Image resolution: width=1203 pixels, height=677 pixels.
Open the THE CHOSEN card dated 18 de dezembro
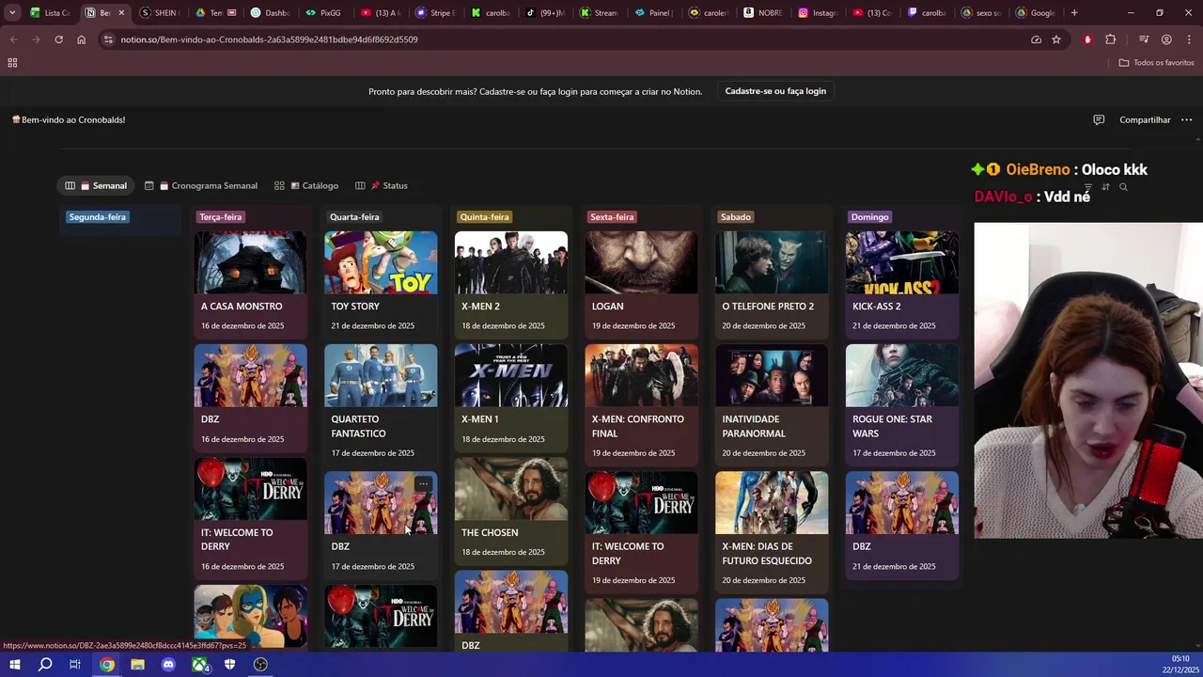[x=511, y=510]
